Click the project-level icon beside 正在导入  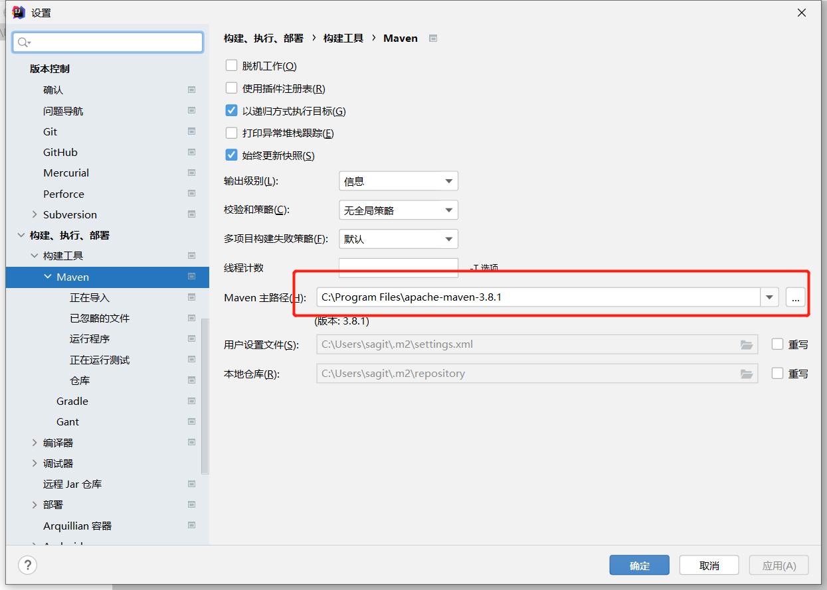point(191,297)
